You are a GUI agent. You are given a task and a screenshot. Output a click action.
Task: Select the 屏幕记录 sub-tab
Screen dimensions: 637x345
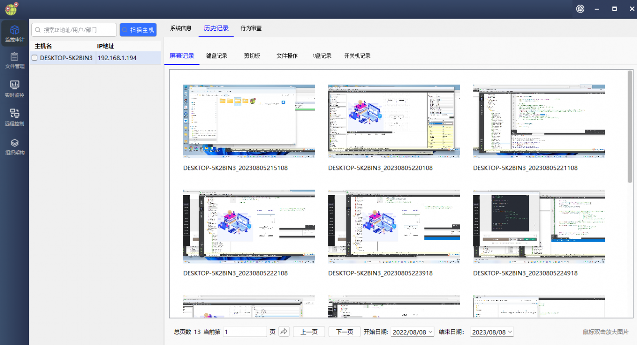[x=182, y=56]
